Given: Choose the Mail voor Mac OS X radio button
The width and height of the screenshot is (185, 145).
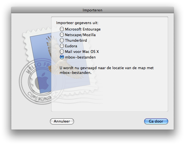Looking at the screenshot, I should click(62, 52).
